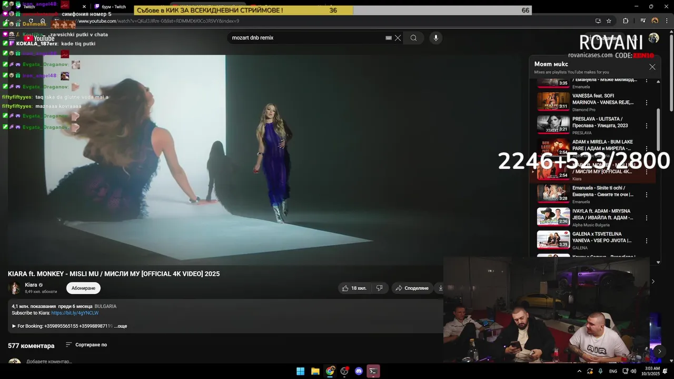674x379 pixels.
Task: Play Emanuela - Sinite ti ochi thumbnail
Action: pos(553,194)
